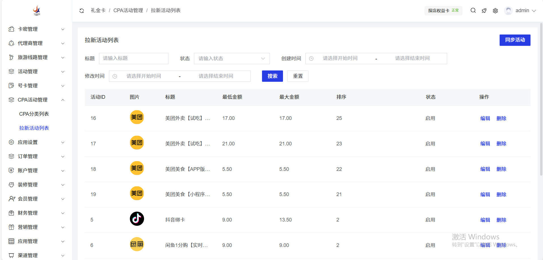Open CPA分类列表 in the sidebar
543x260 pixels.
pyautogui.click(x=34, y=114)
